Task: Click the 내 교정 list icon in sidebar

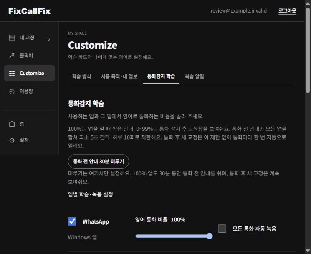Action: (12, 38)
